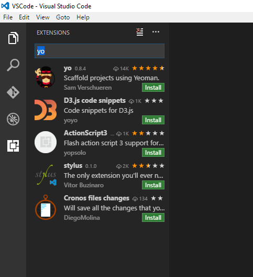Click 'Code snippets for D3.js' description
Viewport: 253px width, 277px height.
[98, 111]
